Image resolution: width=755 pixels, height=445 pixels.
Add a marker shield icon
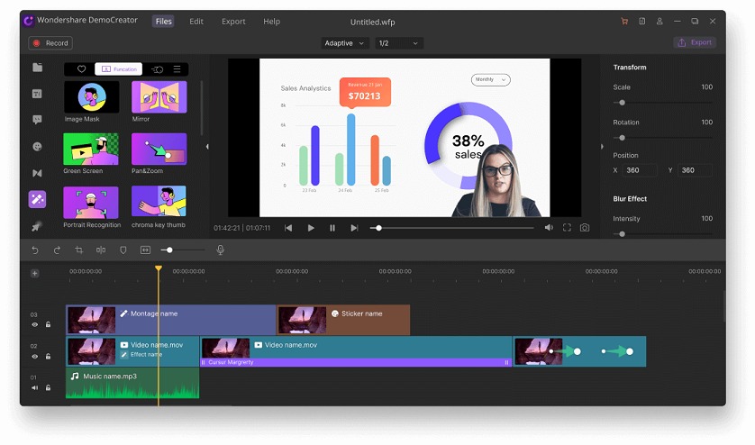click(x=123, y=250)
